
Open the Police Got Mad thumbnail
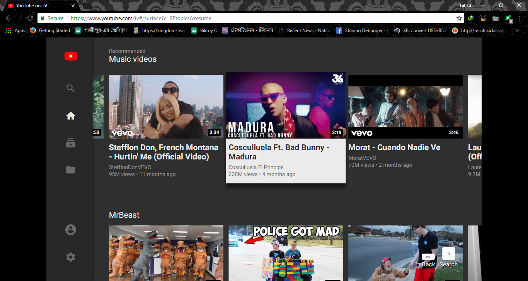pos(286,253)
